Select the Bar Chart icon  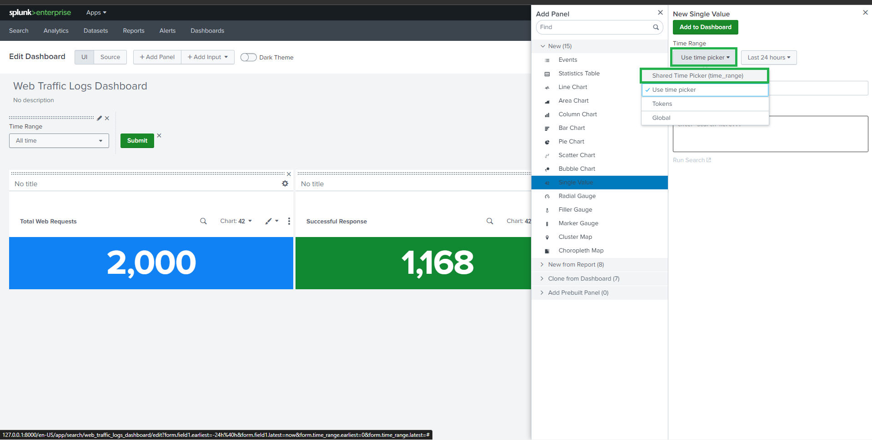point(547,128)
